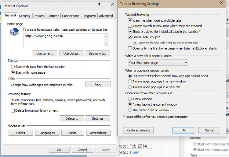
Task: Click the home page box scroll up arrow
Action: point(106,36)
